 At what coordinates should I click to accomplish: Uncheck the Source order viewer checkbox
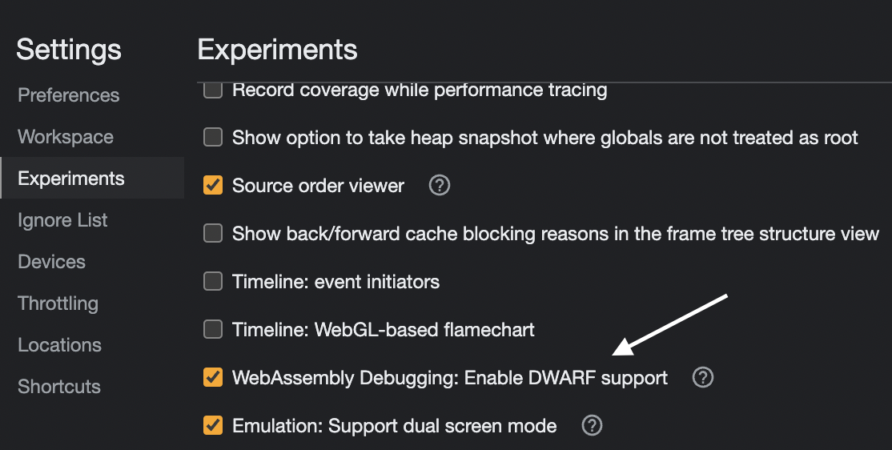click(212, 186)
